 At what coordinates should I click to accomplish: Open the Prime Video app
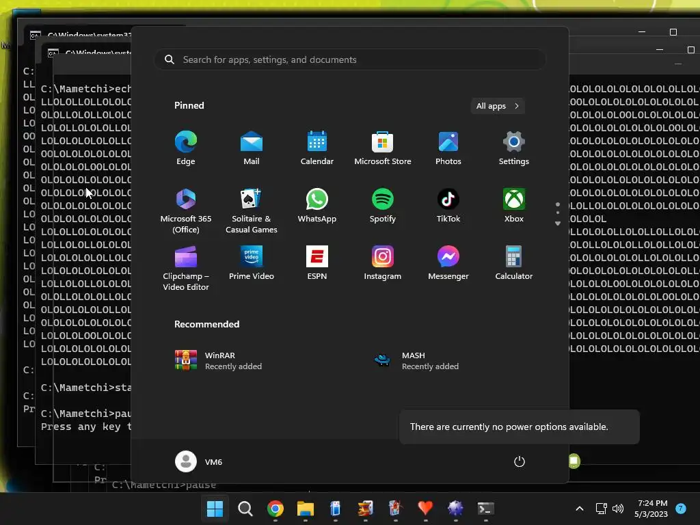click(x=252, y=263)
